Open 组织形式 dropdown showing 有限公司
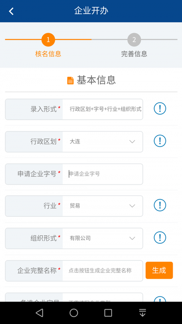Screen dimensions: 182x324 pos(103,239)
